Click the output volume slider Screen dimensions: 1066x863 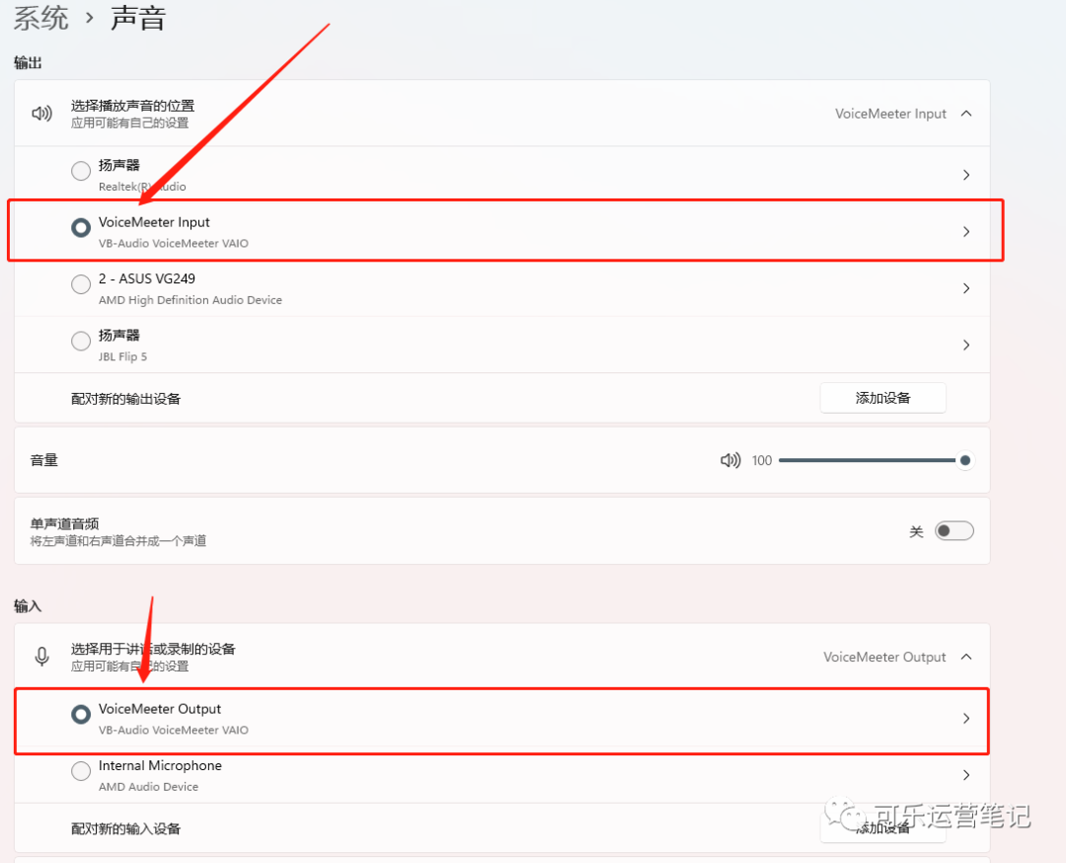click(x=876, y=460)
